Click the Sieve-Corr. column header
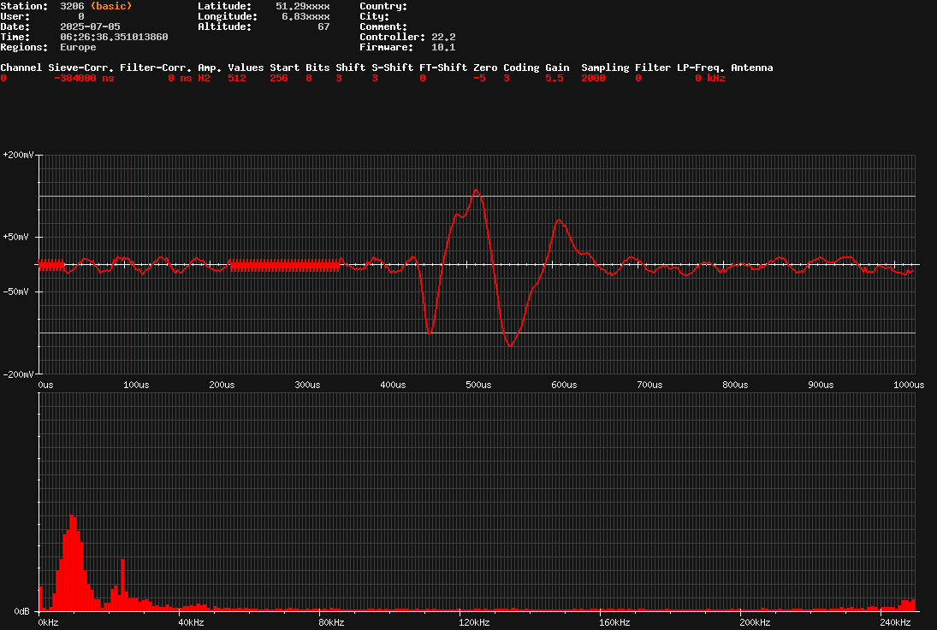The width and height of the screenshot is (937, 630). coord(81,68)
